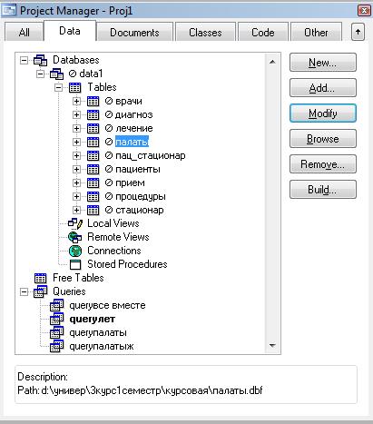
Task: Collapse the Tables branch
Action: point(58,88)
